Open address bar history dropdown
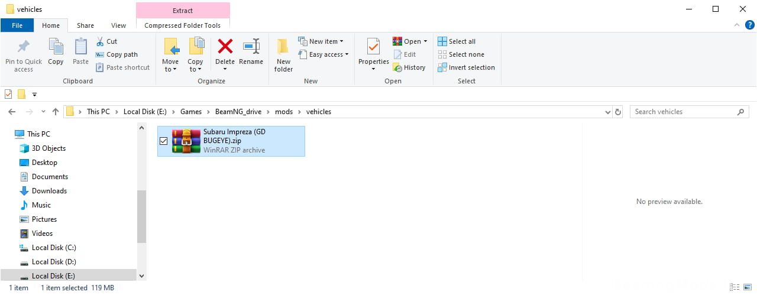This screenshot has width=757, height=295. 608,112
